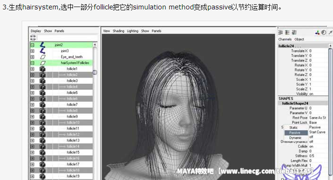This screenshot has height=180, width=333.
Task: Open the outliner Display menu
Action: point(36,31)
